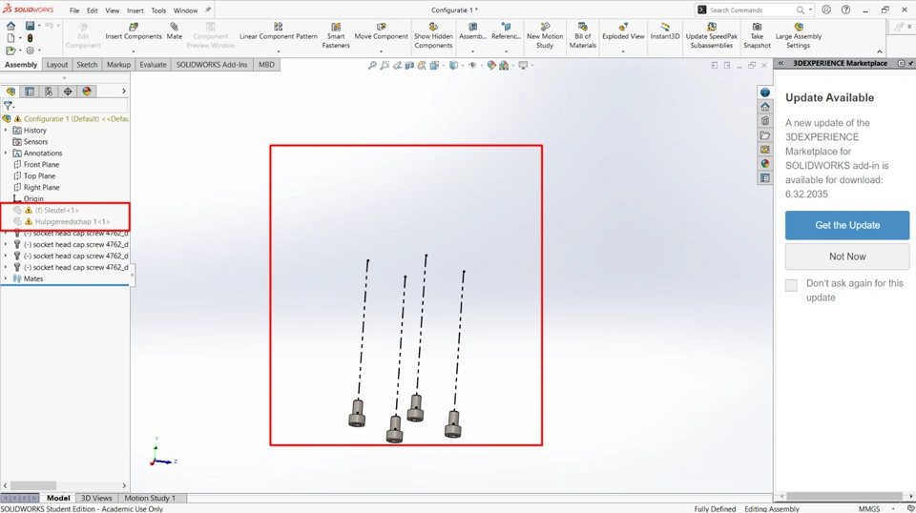Click the feature tree filter icon
916x513 pixels.
9,106
